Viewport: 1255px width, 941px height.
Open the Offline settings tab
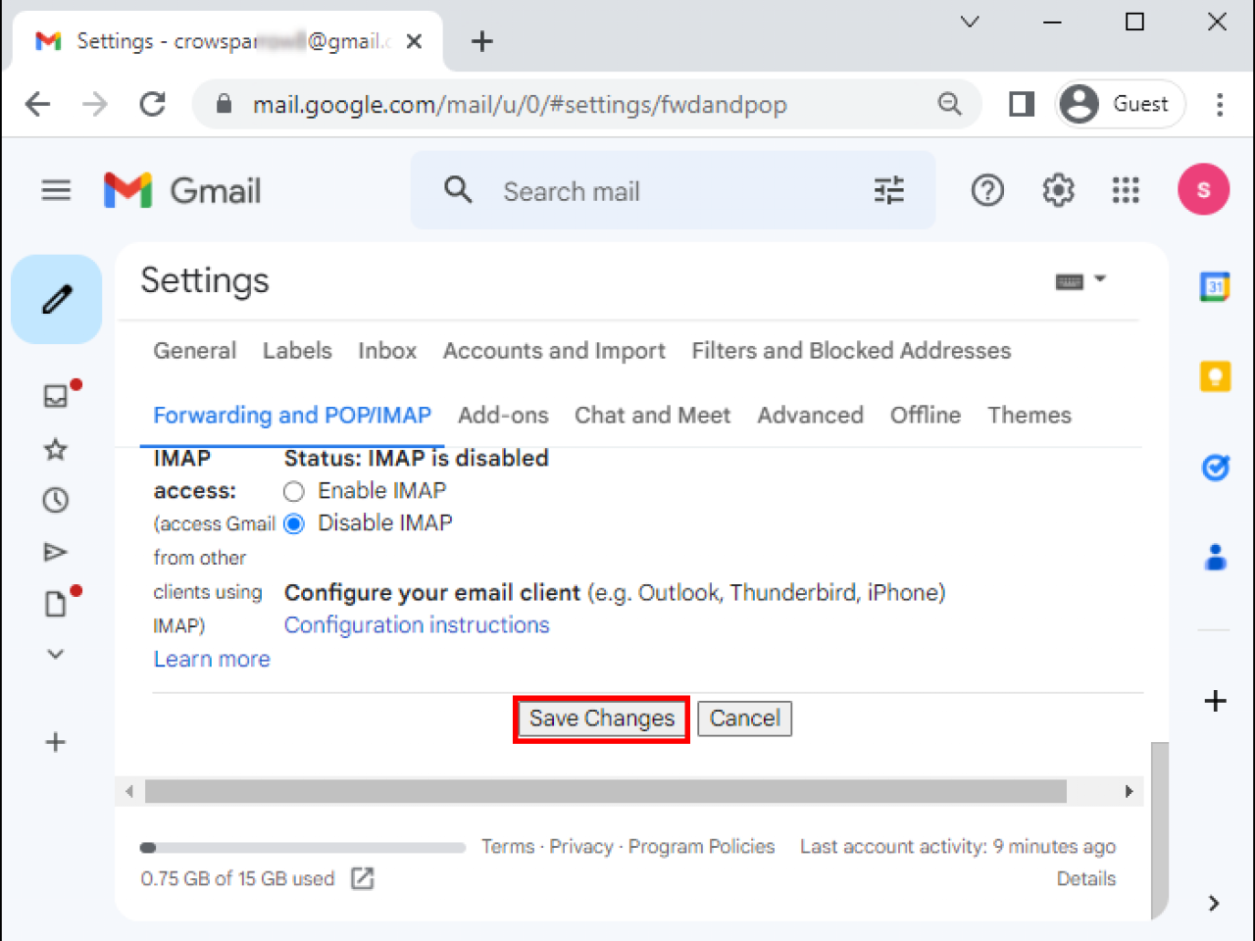[926, 416]
